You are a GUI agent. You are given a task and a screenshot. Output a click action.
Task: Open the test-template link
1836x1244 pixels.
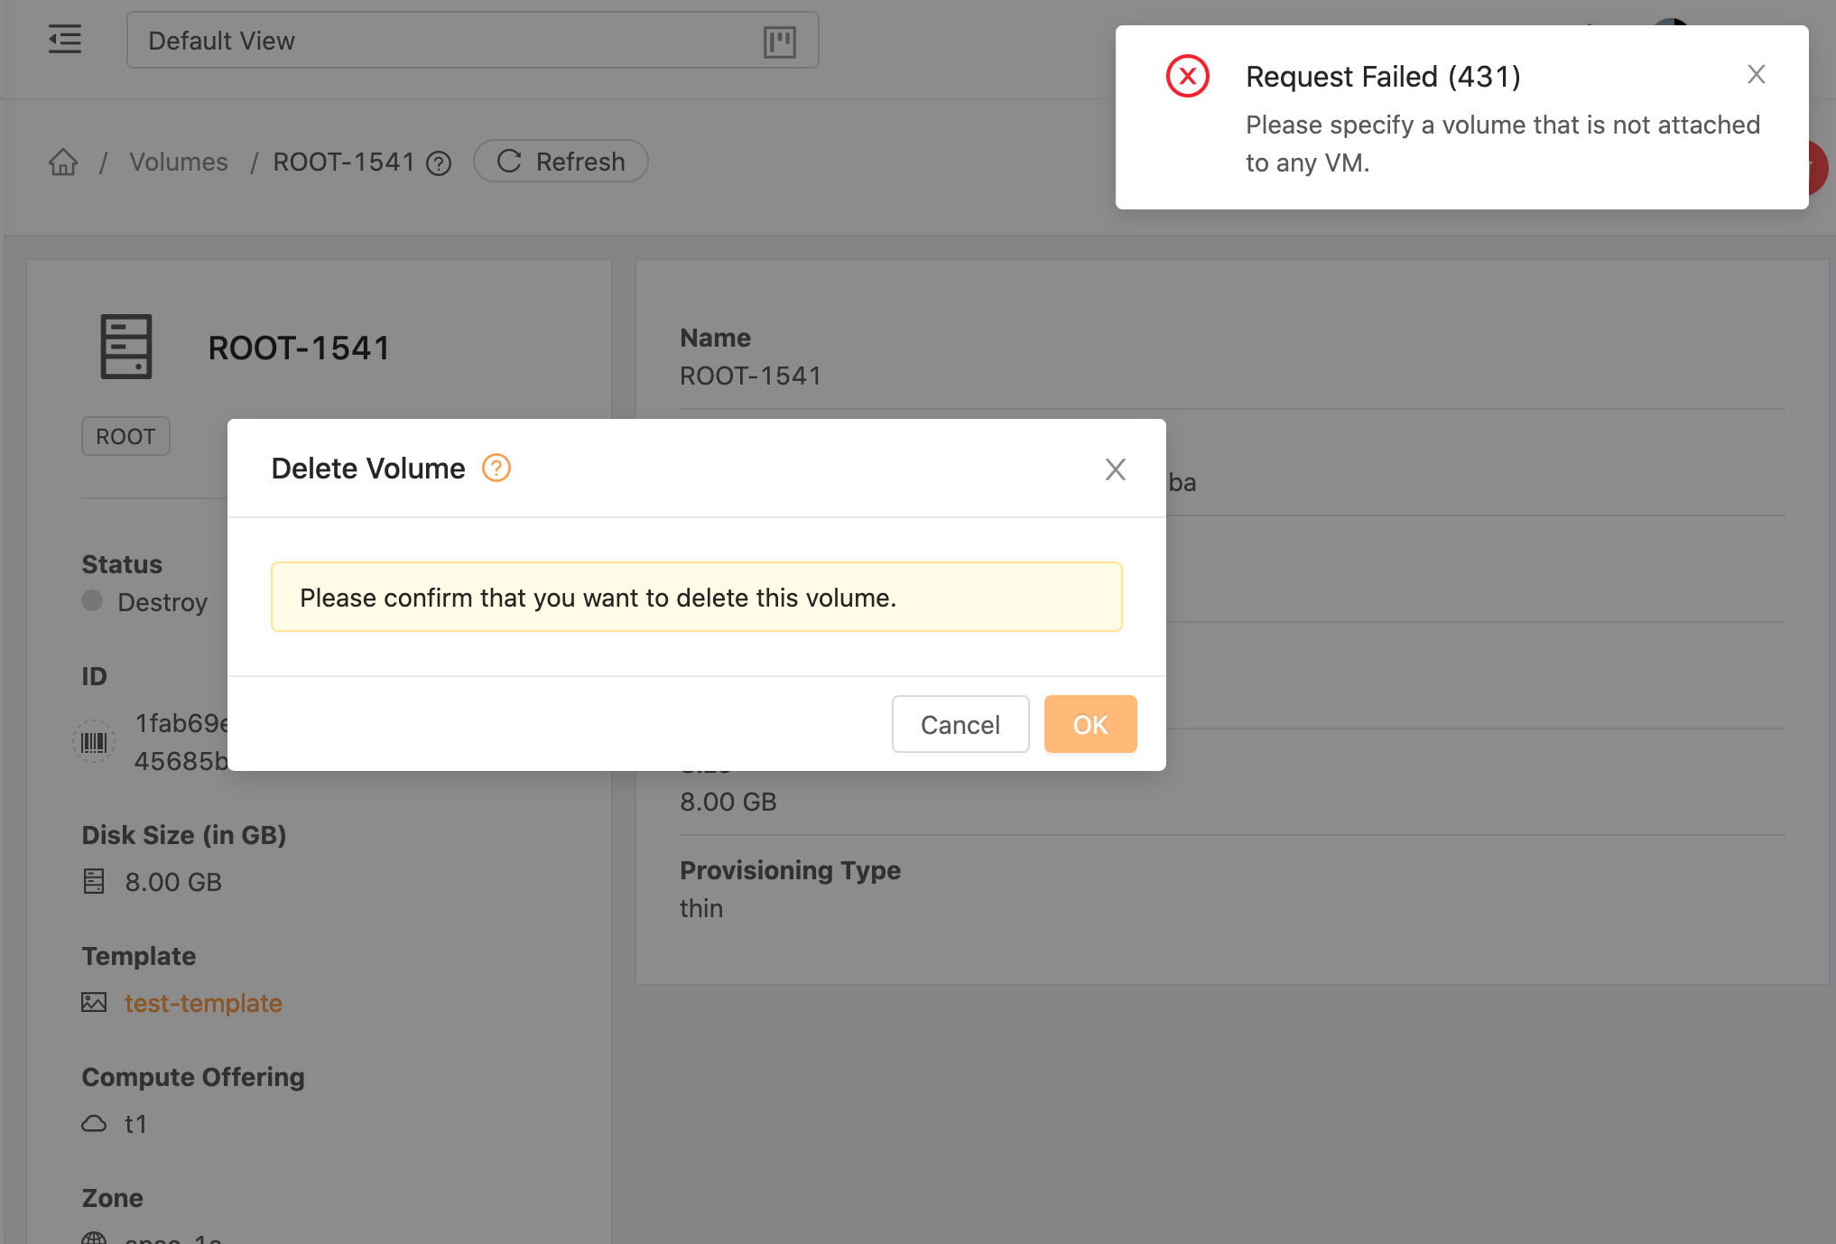[203, 1003]
